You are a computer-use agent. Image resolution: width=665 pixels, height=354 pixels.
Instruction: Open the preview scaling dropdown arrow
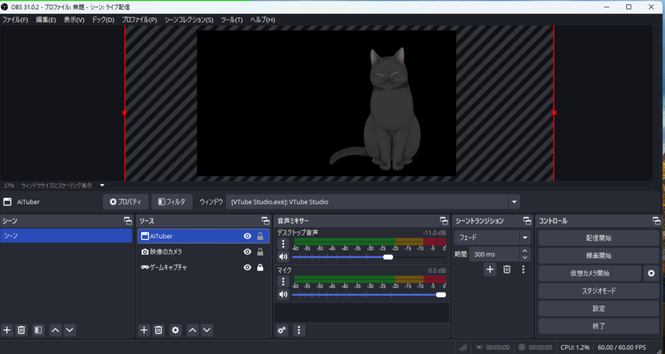click(x=102, y=185)
